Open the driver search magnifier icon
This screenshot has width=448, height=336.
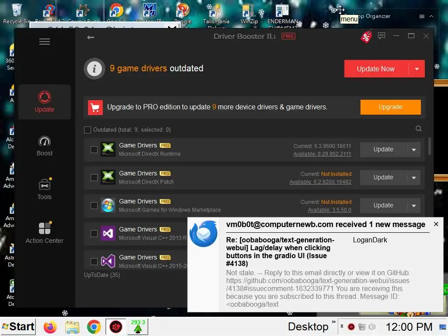coord(419,129)
